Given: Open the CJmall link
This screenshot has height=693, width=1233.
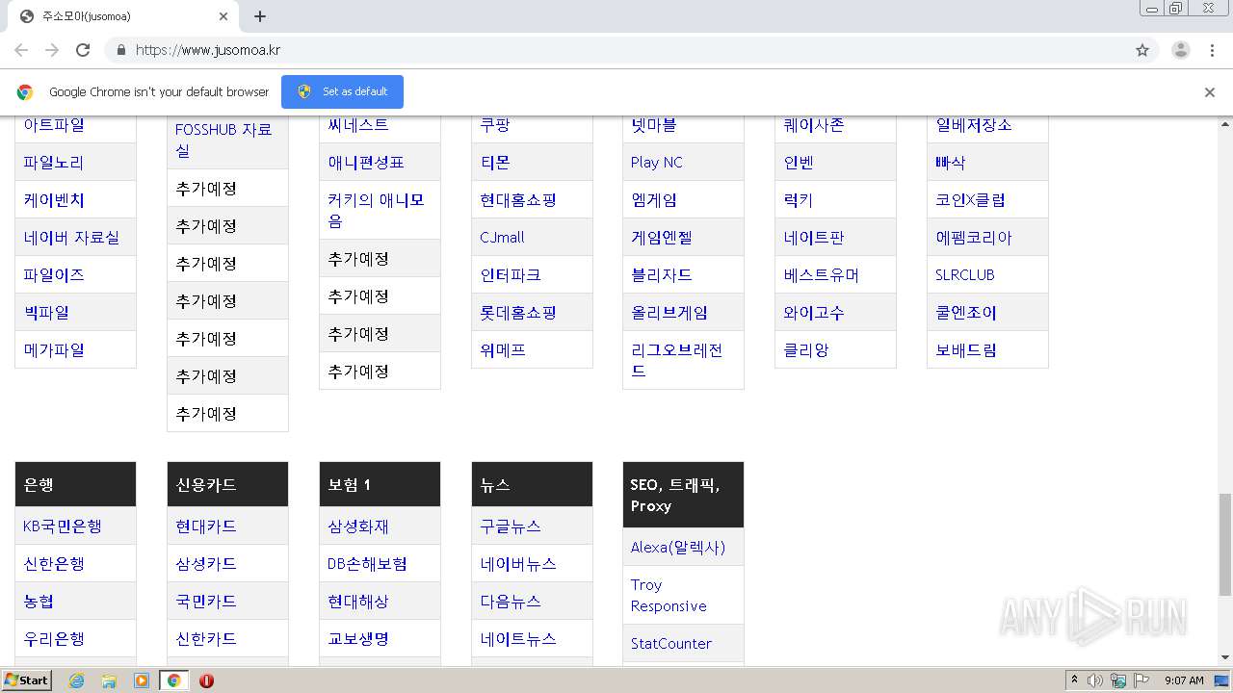Looking at the screenshot, I should click(502, 238).
